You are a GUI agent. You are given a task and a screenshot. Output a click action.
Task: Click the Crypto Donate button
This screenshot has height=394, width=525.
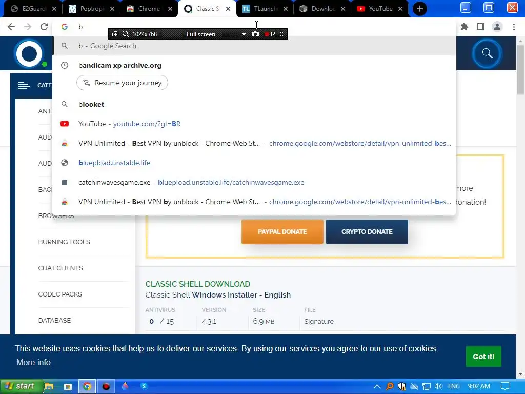pos(367,232)
